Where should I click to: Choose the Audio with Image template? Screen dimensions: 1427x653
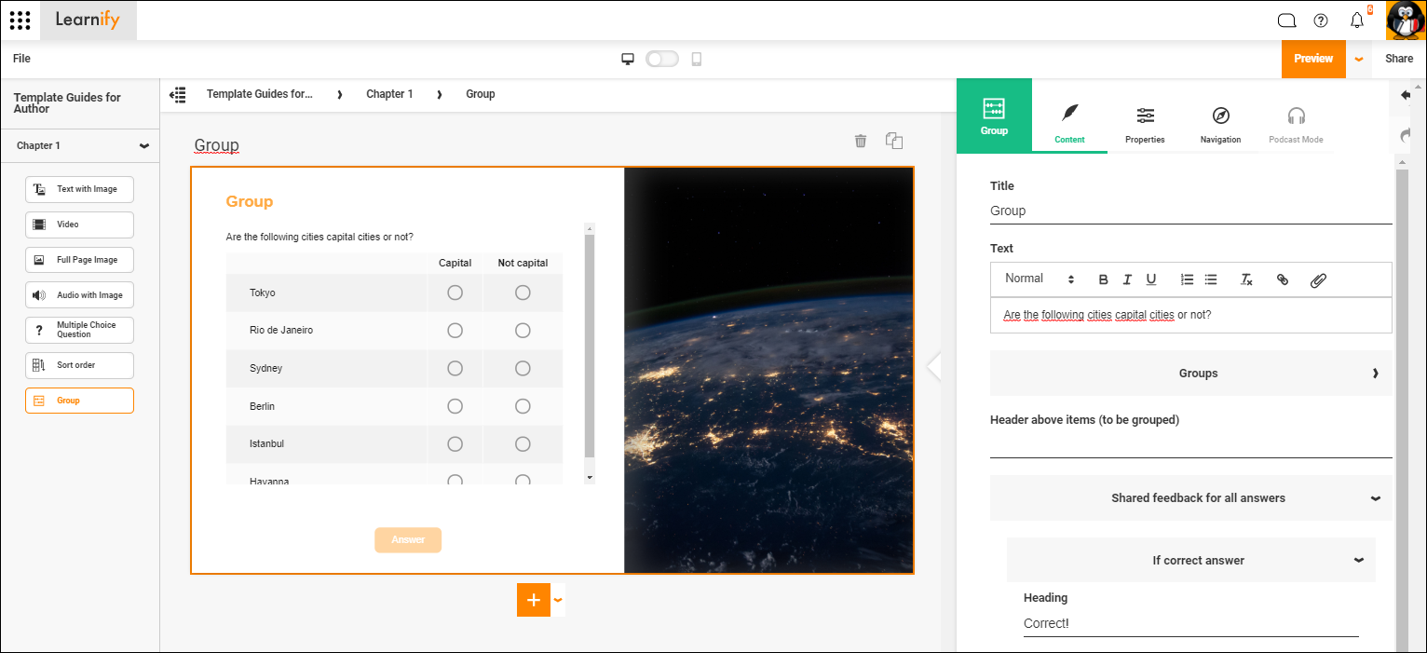(79, 294)
